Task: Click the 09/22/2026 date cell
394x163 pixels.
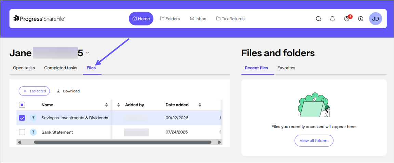Action: click(177, 118)
